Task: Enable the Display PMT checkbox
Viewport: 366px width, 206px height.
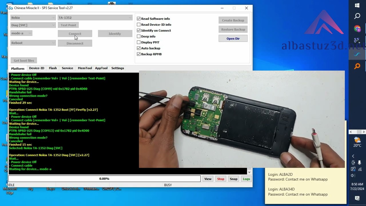Action: coord(139,42)
